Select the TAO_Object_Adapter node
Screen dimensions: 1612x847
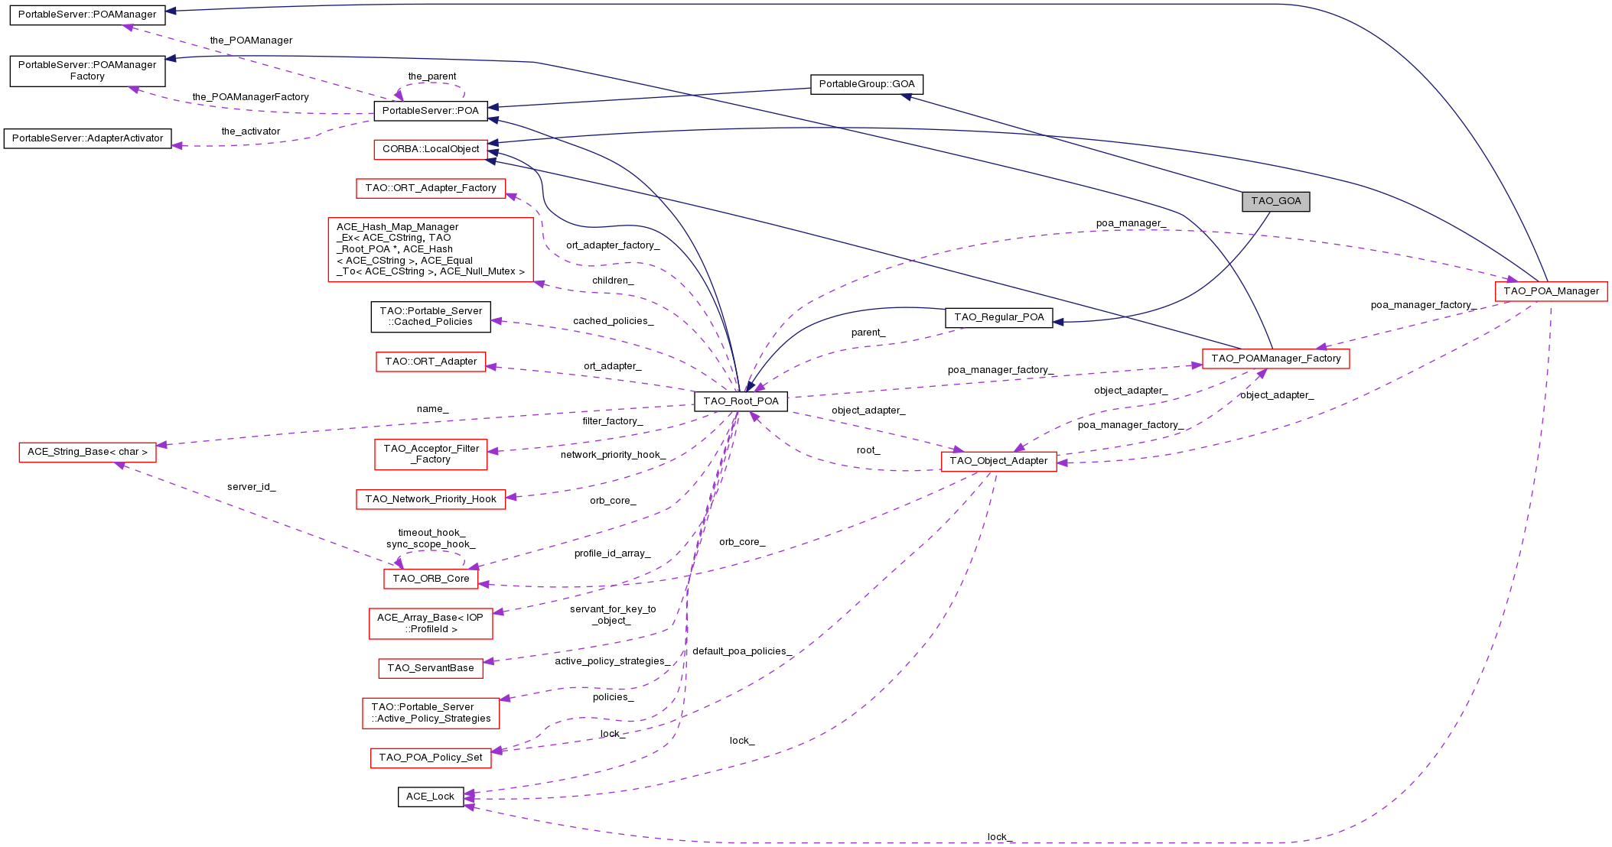click(998, 461)
